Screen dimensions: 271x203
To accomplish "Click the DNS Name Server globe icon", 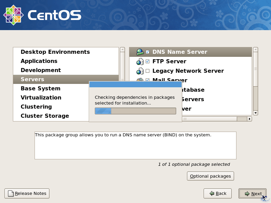I will point(140,52).
